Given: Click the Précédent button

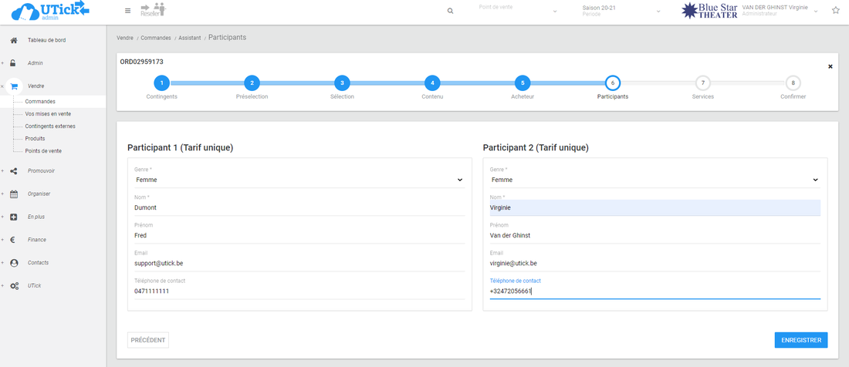Looking at the screenshot, I should tap(147, 340).
